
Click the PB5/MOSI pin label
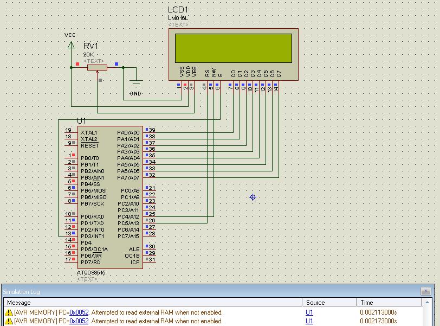pos(94,190)
